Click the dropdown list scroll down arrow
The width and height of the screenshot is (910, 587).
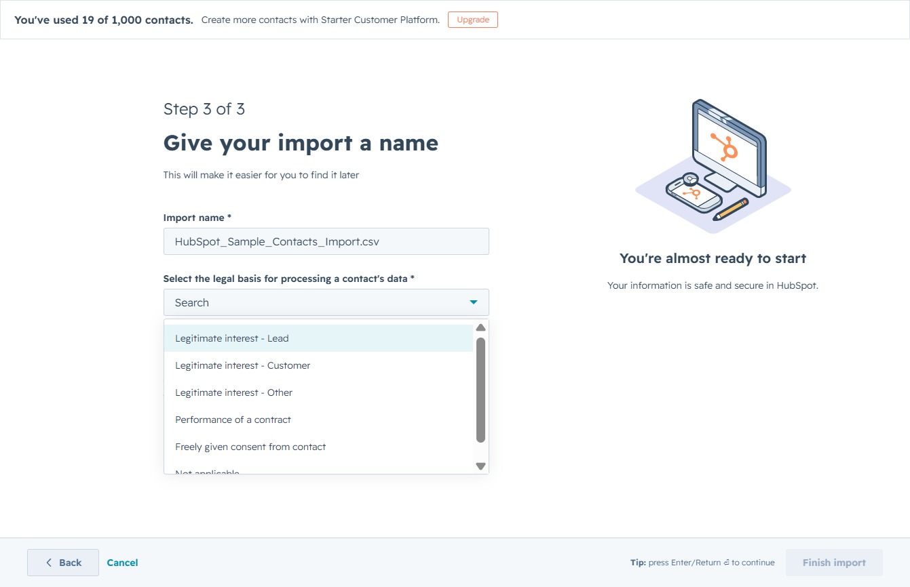[x=480, y=466]
